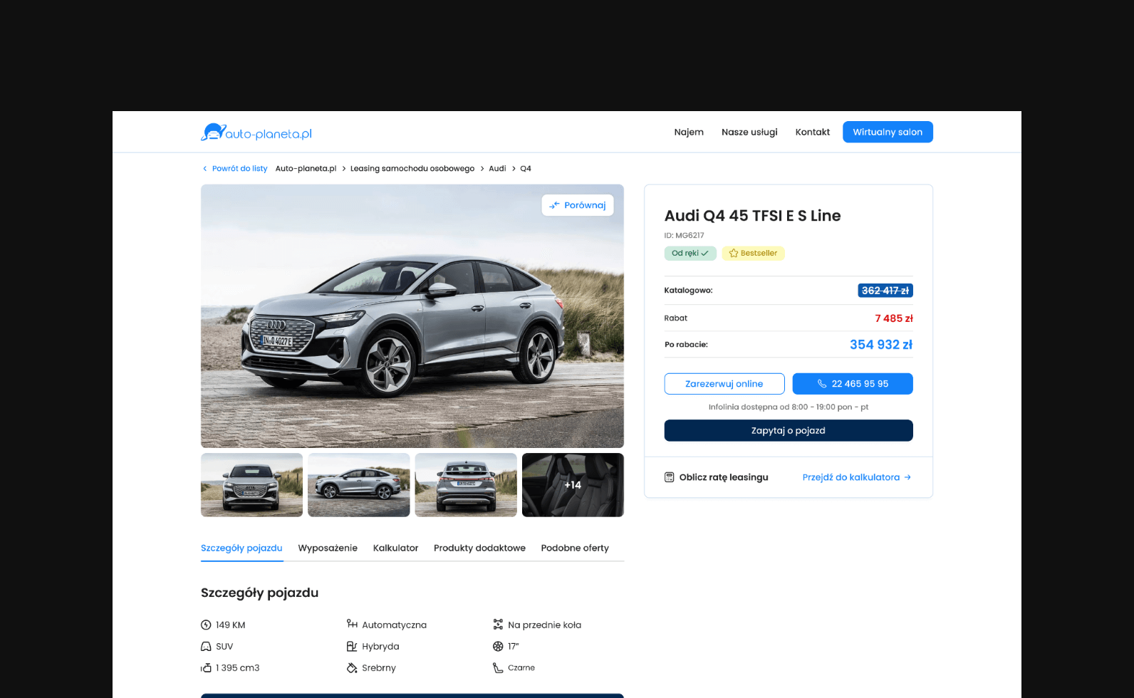Screen dimensions: 1134x698
Task: Click the fuel icon next to Hybryda
Action: pyautogui.click(x=352, y=647)
